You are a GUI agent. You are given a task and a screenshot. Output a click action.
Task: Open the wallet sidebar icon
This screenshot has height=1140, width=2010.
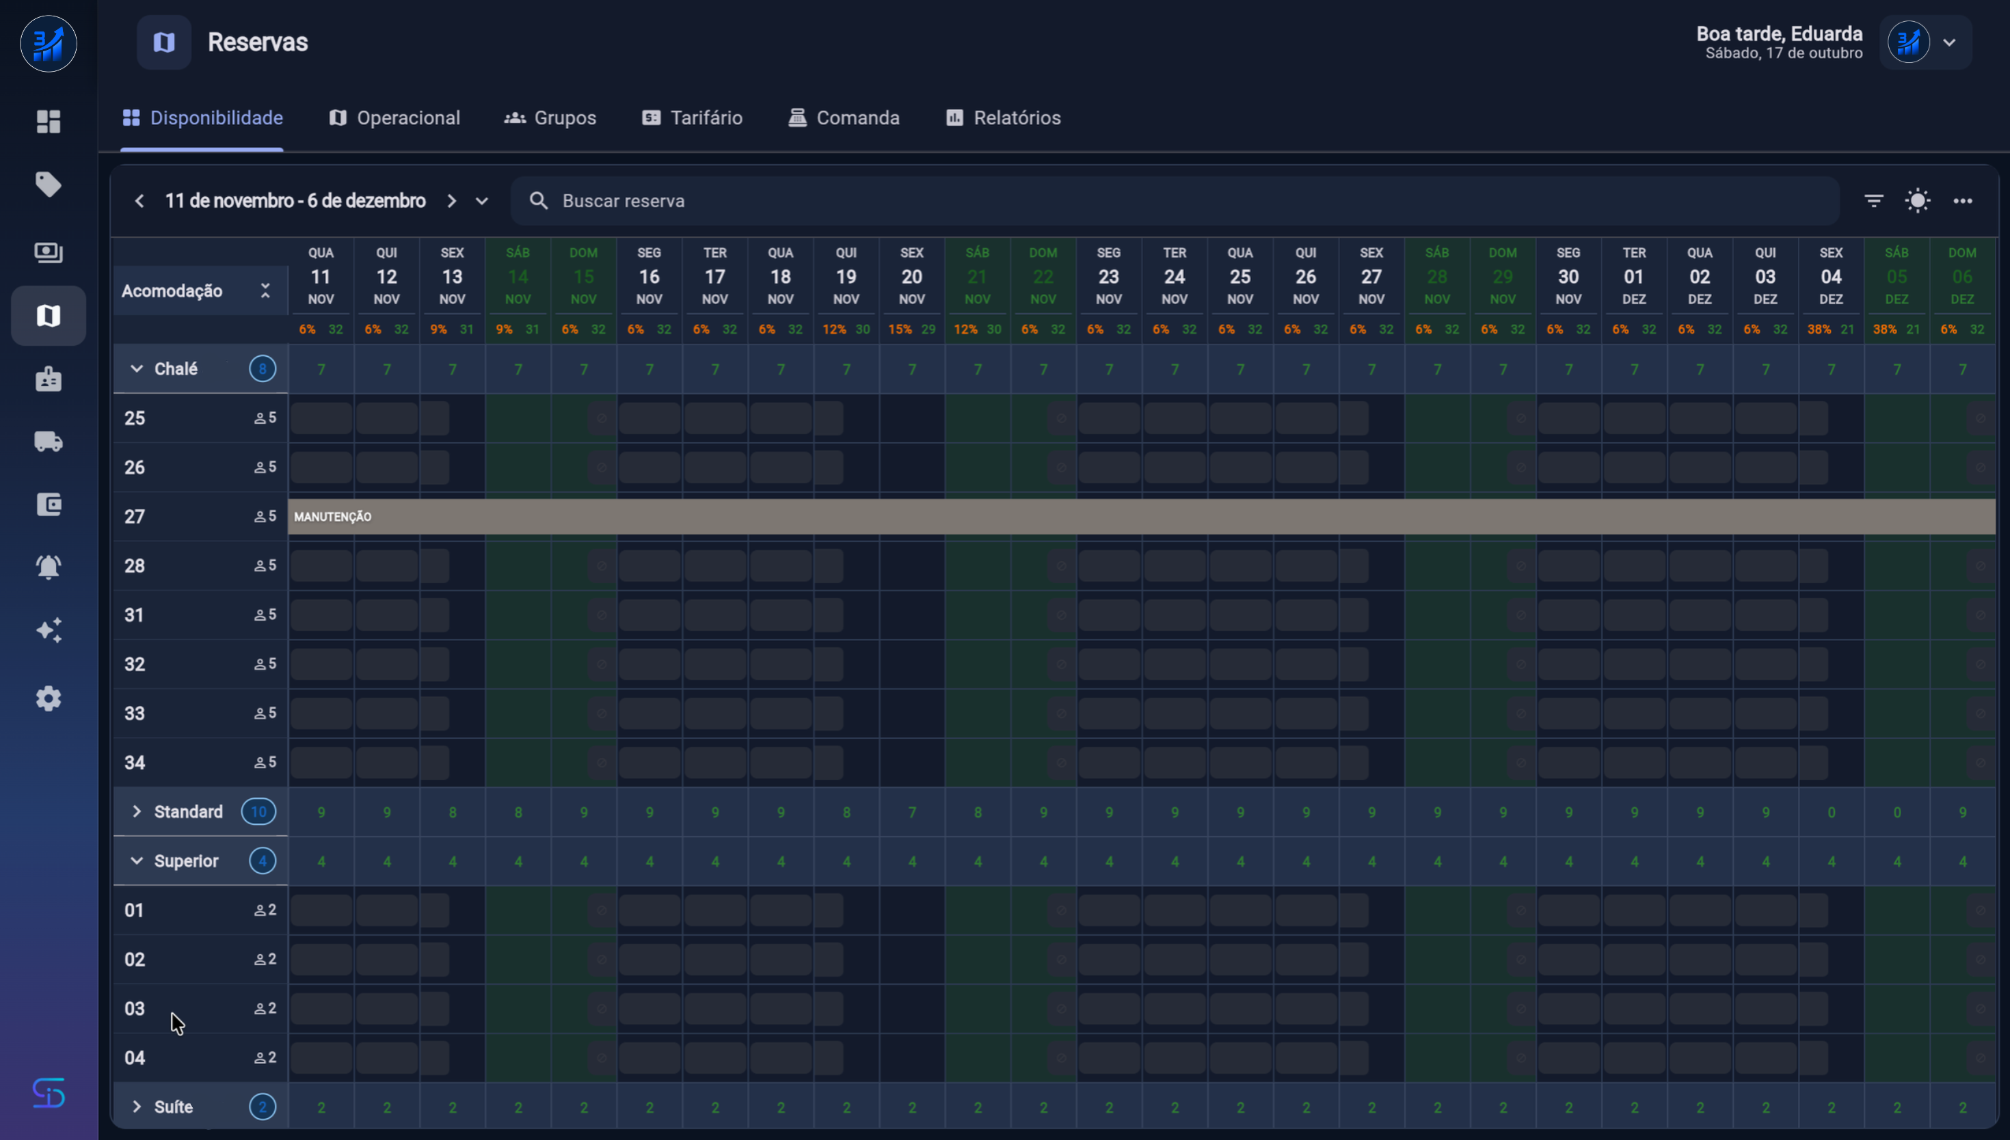[49, 504]
